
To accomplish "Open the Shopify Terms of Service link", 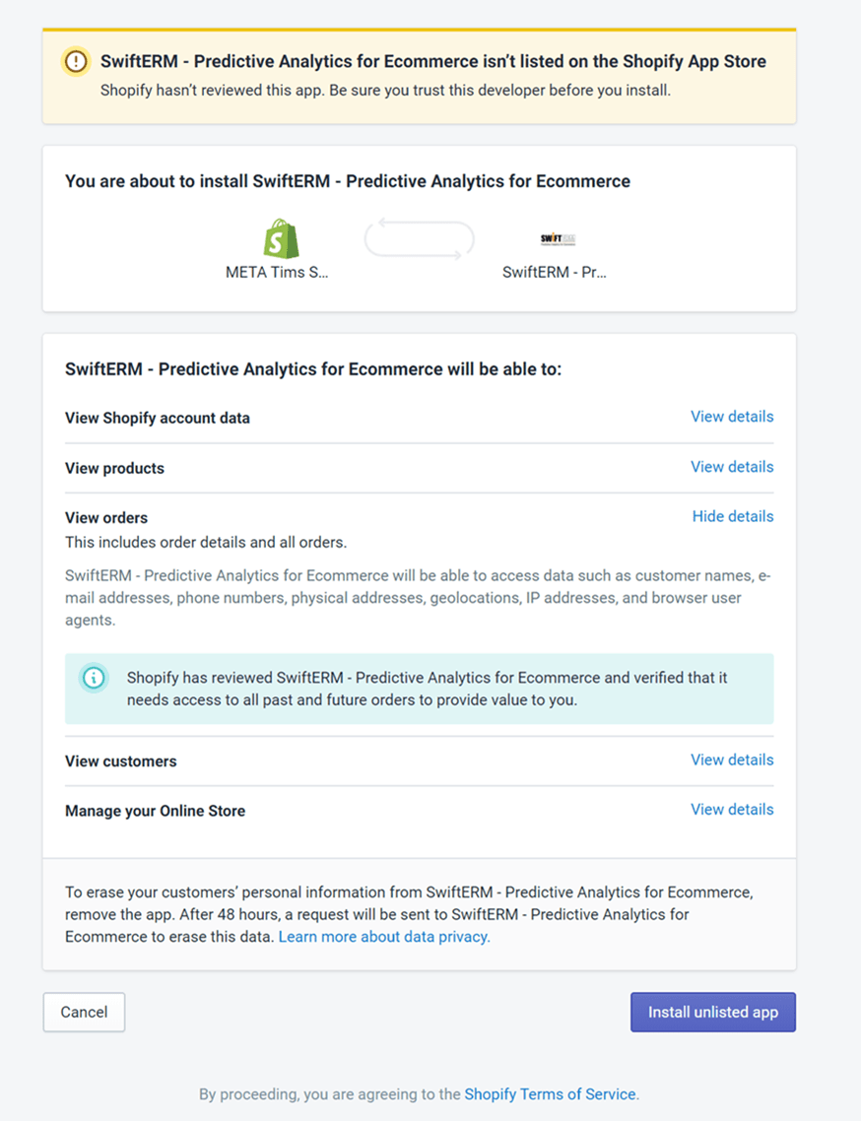I will tap(550, 1094).
